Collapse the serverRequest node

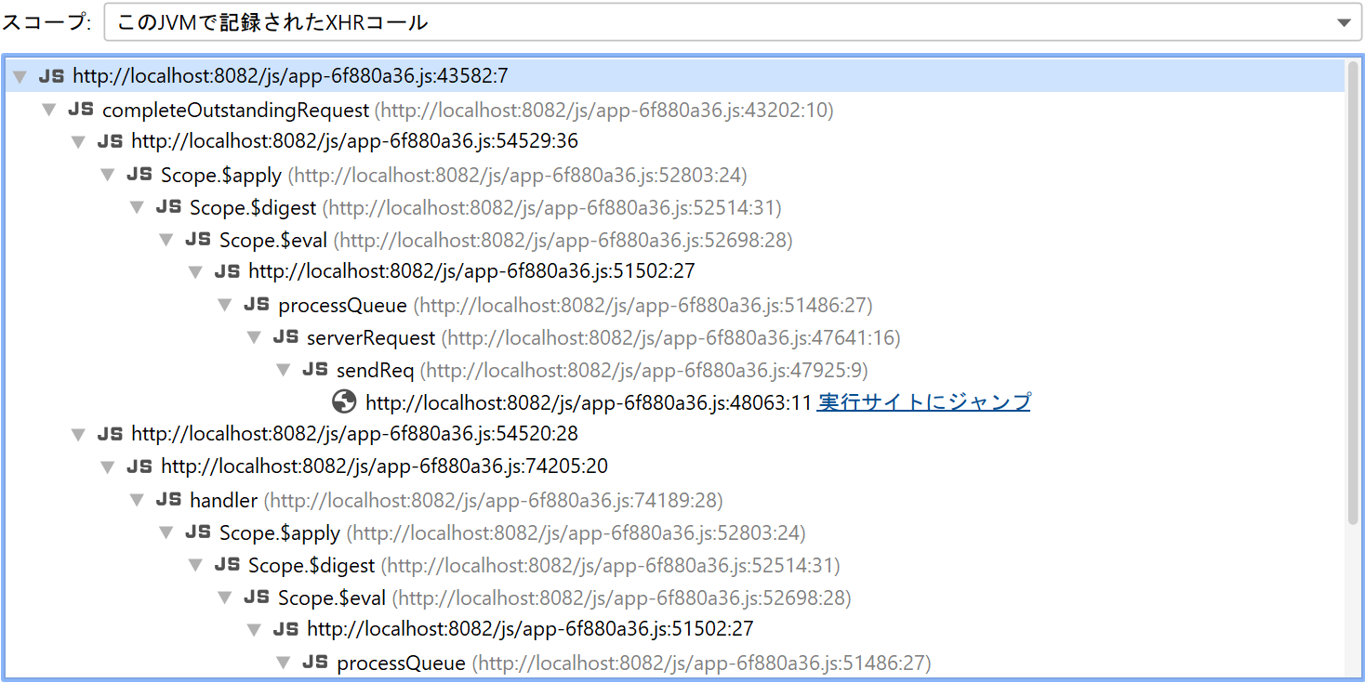(255, 337)
